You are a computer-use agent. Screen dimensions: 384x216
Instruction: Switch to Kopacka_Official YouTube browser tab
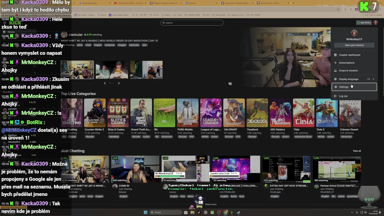(x=130, y=3)
